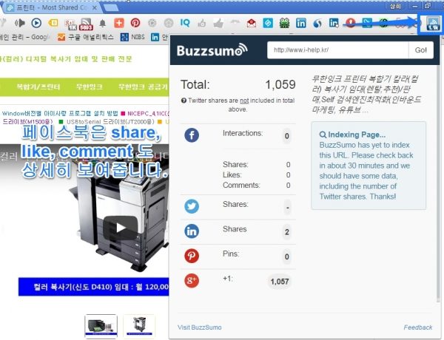Open the RSS extension with 5893 badge
This screenshot has height=340, width=444.
(x=86, y=24)
